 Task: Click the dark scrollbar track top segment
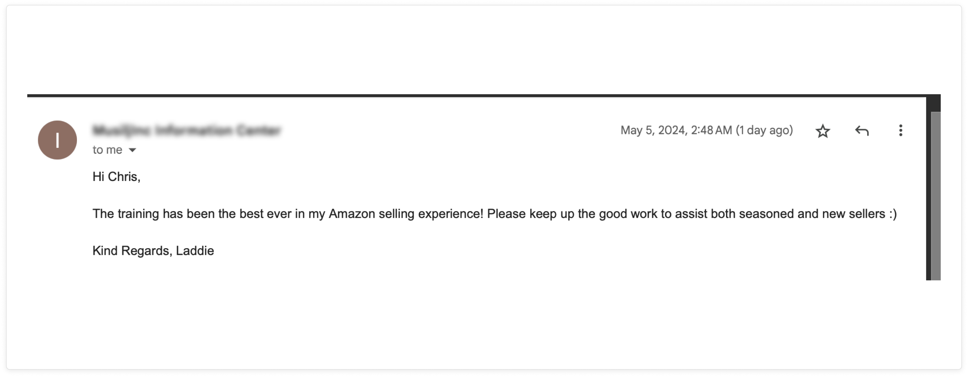[x=933, y=103]
